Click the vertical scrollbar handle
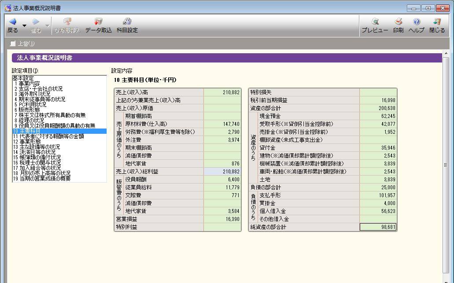The image size is (454, 283). [446, 165]
